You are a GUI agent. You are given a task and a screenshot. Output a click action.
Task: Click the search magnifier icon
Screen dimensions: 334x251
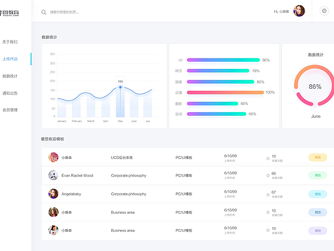coord(44,12)
